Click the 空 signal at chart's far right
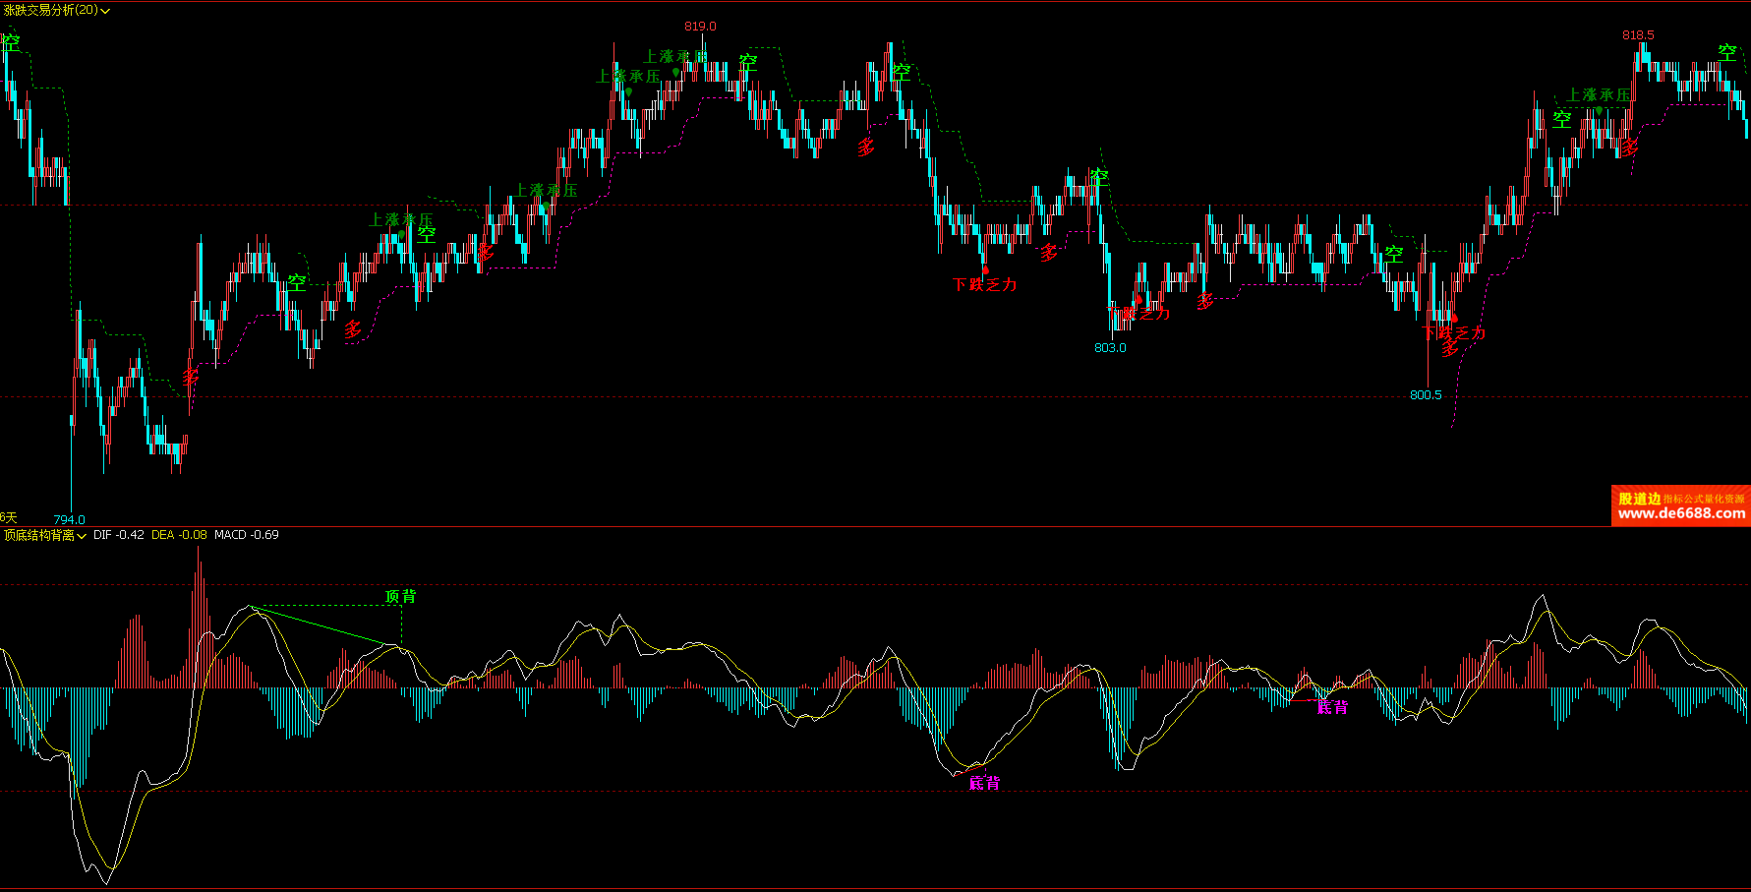This screenshot has width=1751, height=892. point(1727,52)
